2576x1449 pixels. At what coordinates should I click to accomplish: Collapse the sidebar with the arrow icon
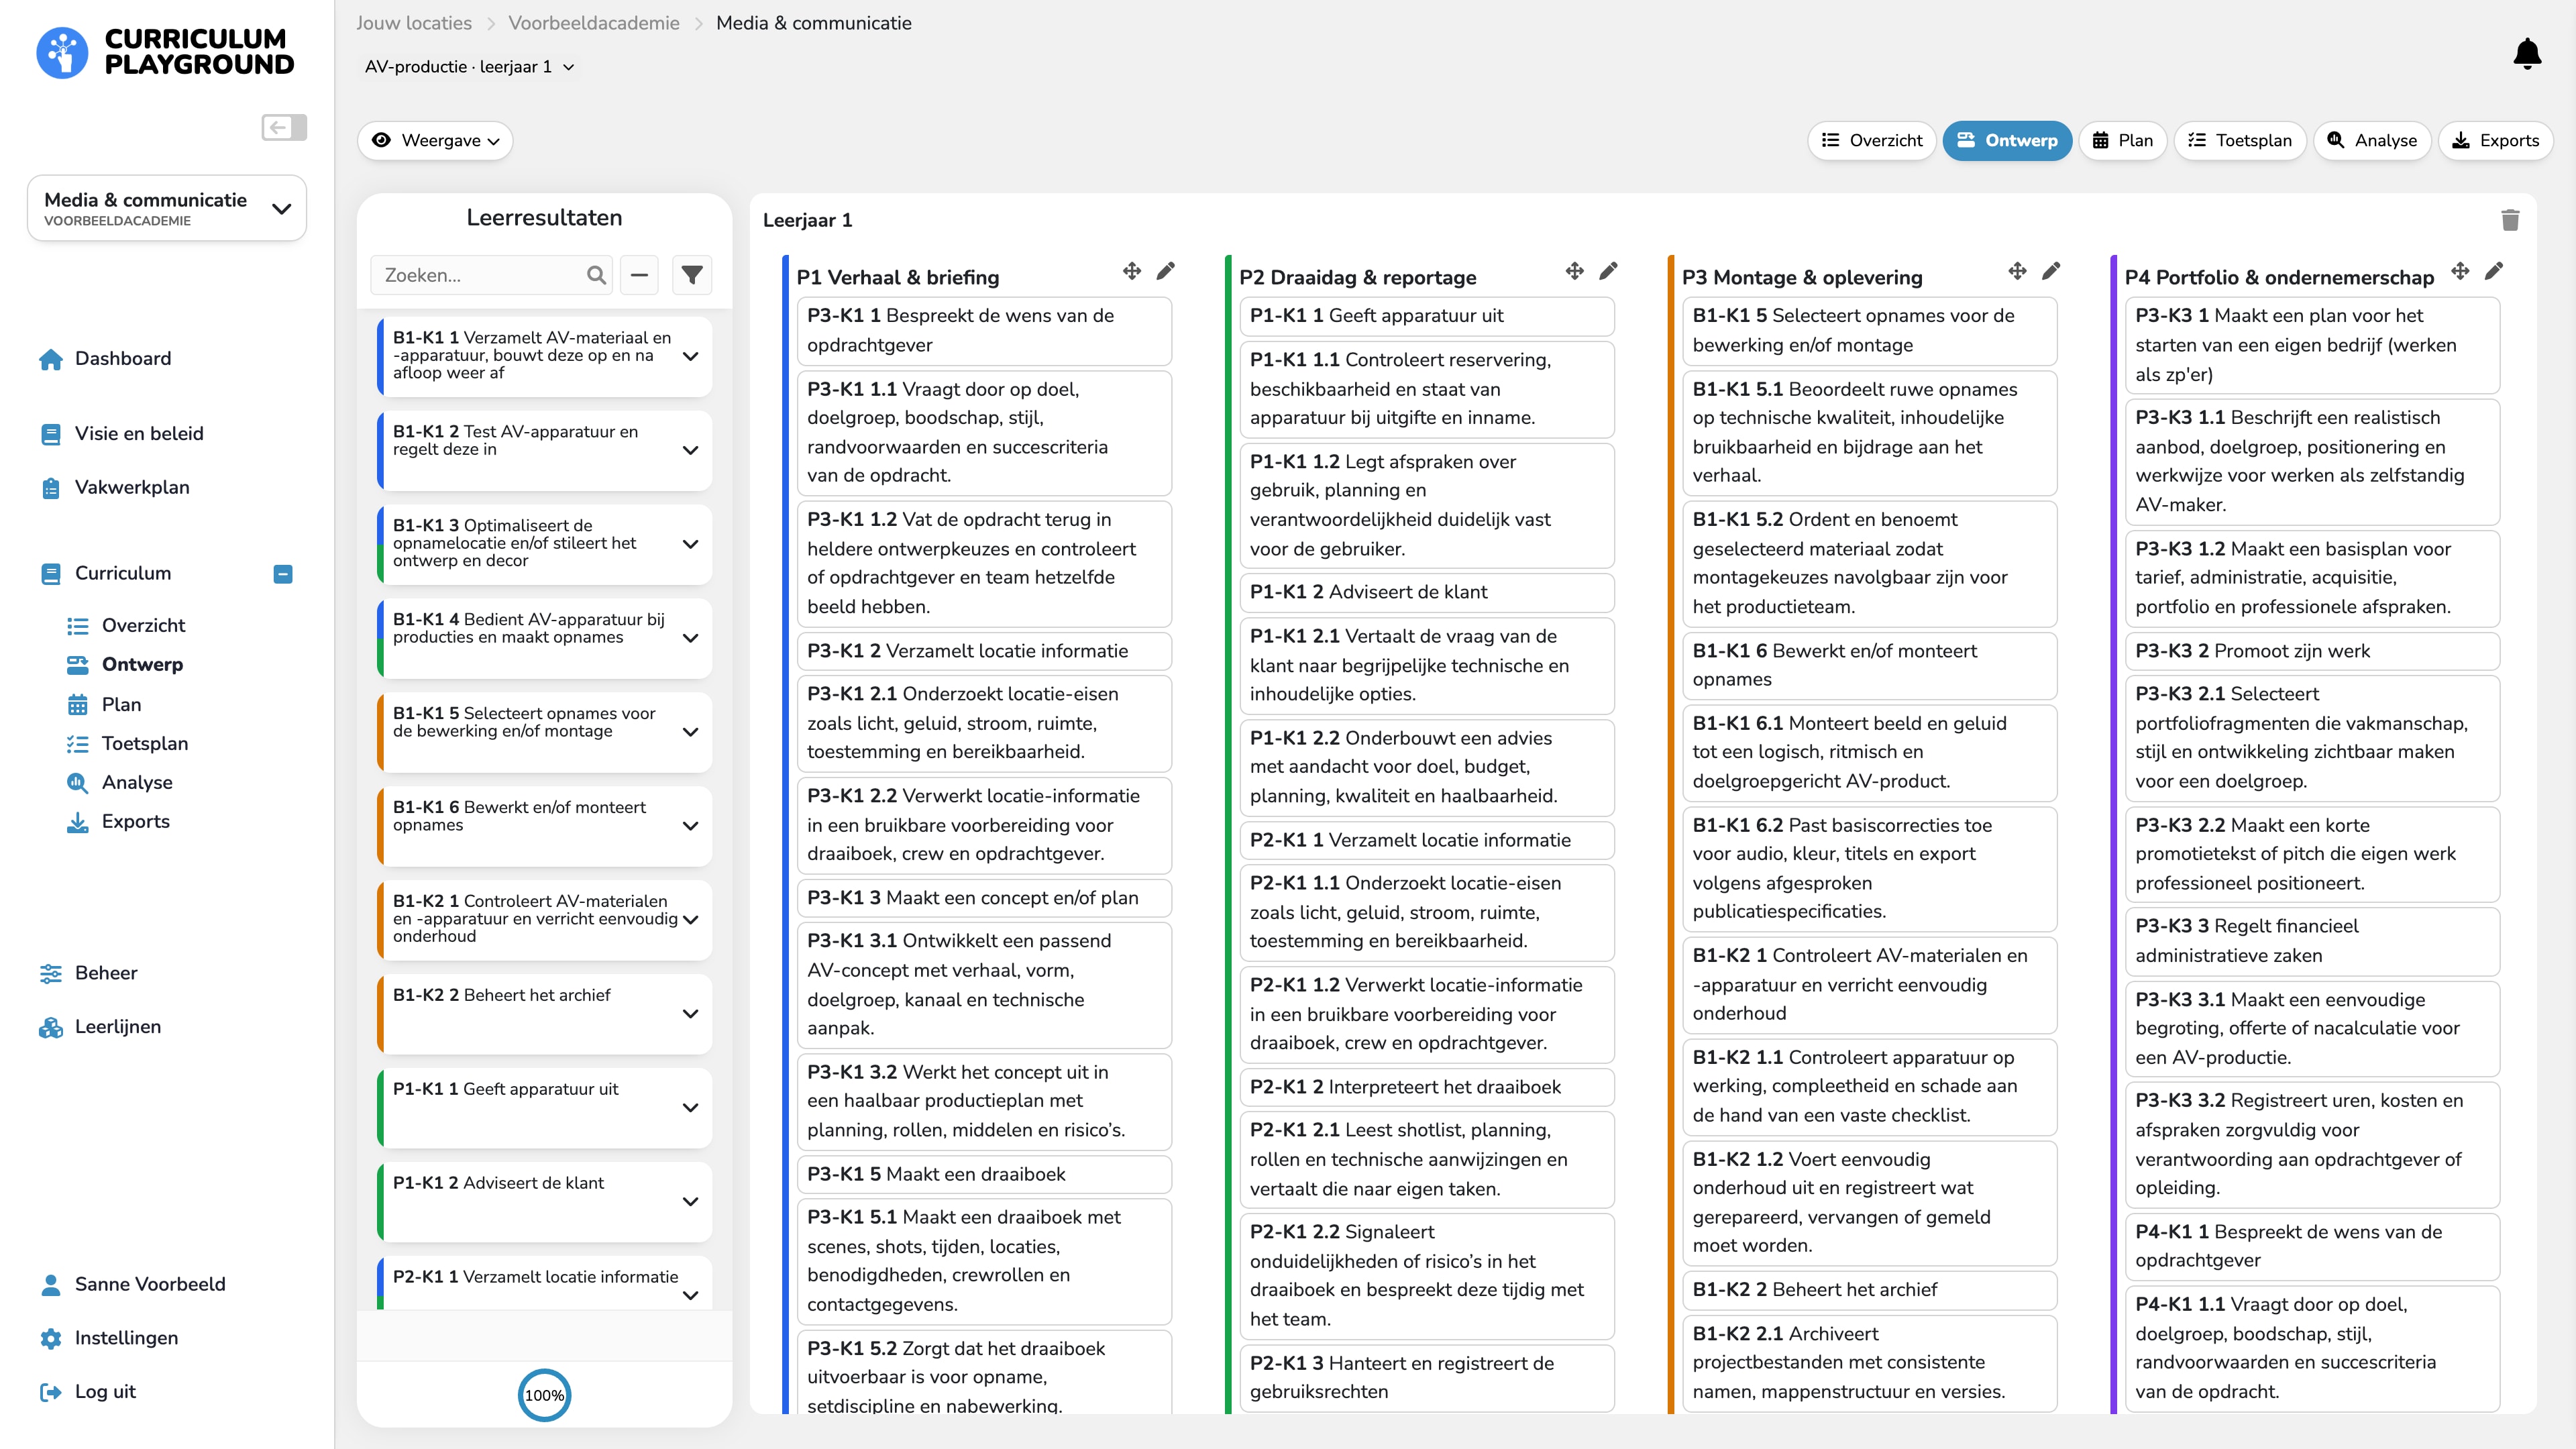(284, 127)
